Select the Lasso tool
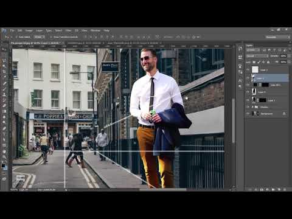292x219 pixels. (4, 61)
